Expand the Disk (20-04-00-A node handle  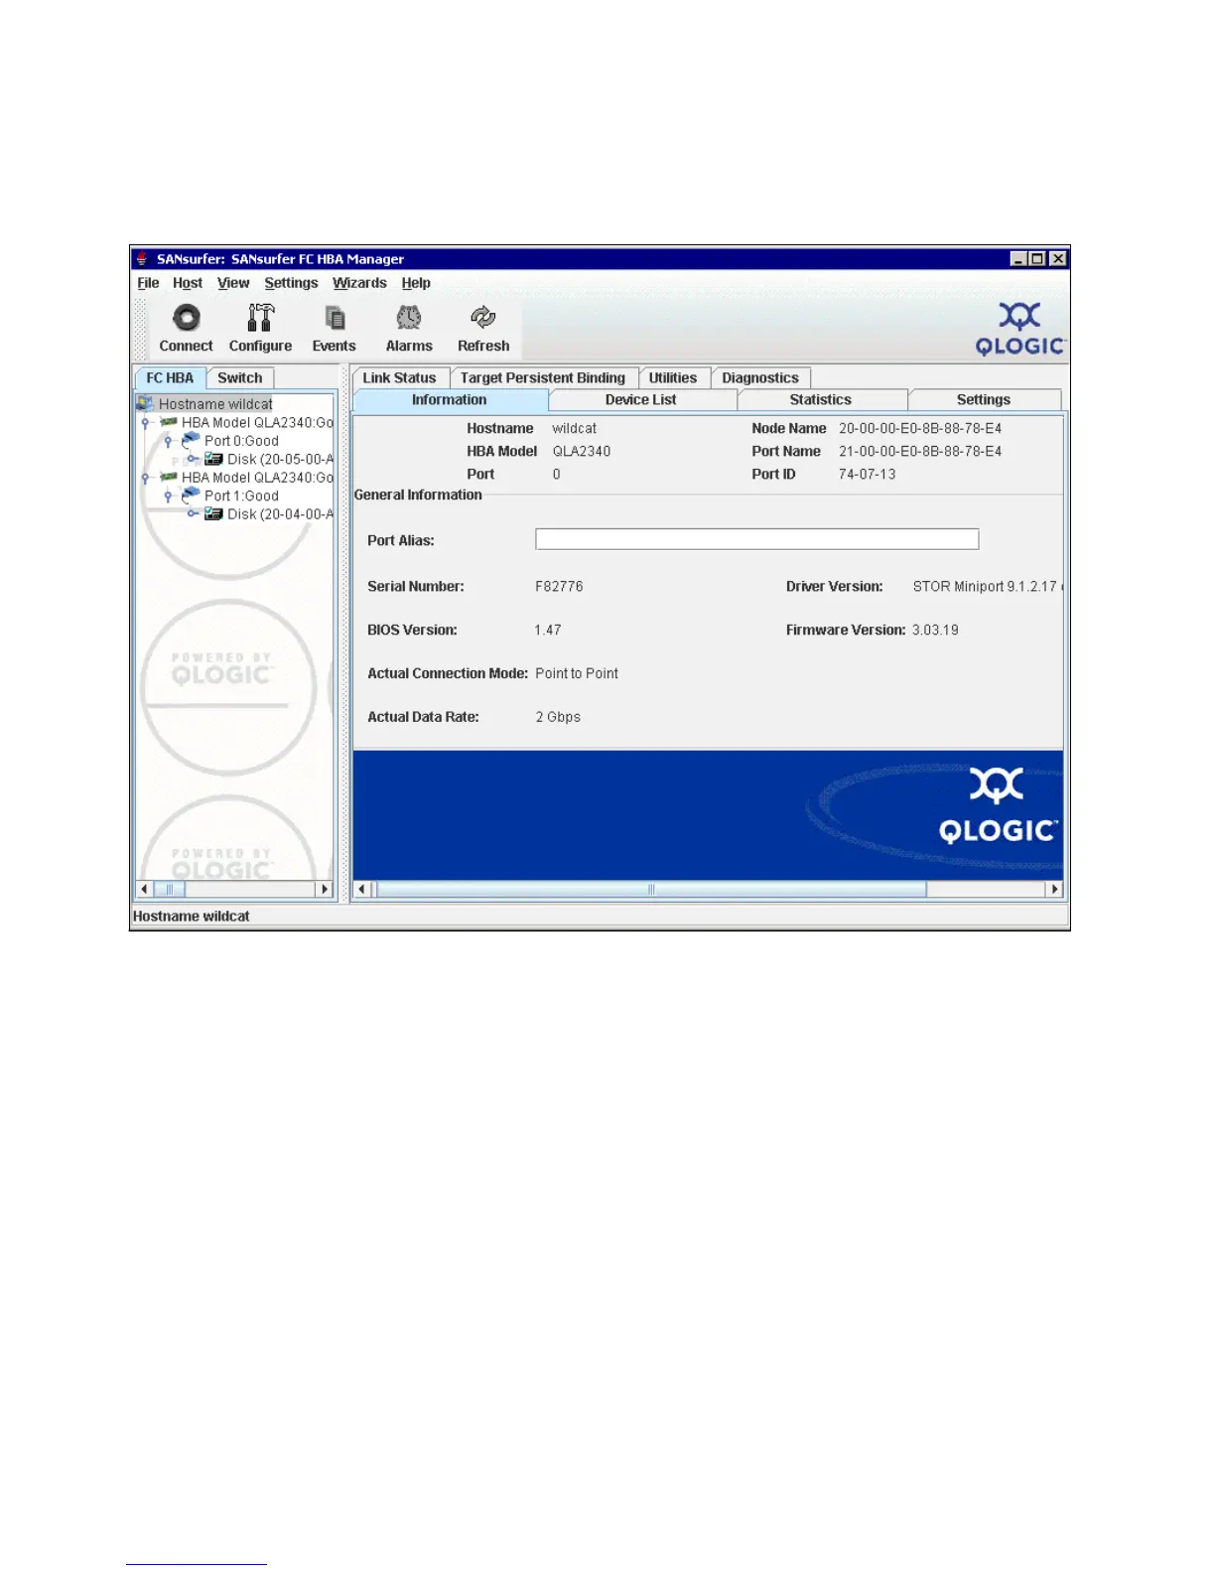(193, 513)
